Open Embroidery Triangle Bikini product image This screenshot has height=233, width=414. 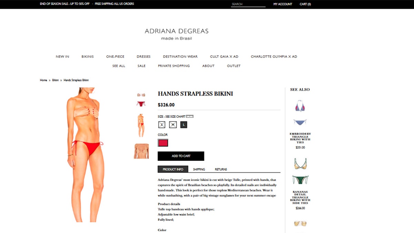[x=300, y=113]
